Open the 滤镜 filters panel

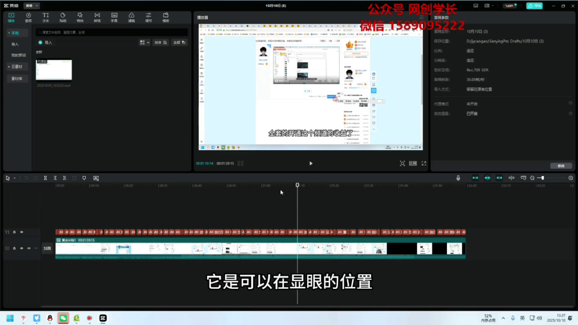coord(132,17)
